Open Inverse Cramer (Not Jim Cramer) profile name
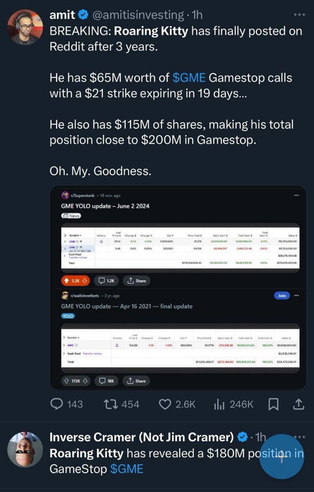 point(141,437)
